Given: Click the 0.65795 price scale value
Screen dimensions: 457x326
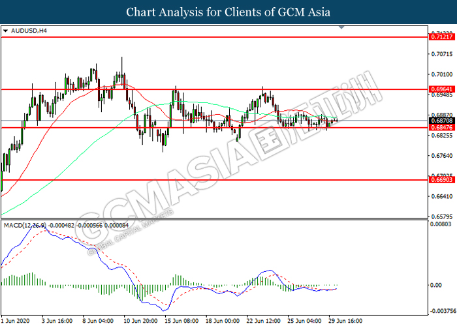Looking at the screenshot, I should [442, 217].
